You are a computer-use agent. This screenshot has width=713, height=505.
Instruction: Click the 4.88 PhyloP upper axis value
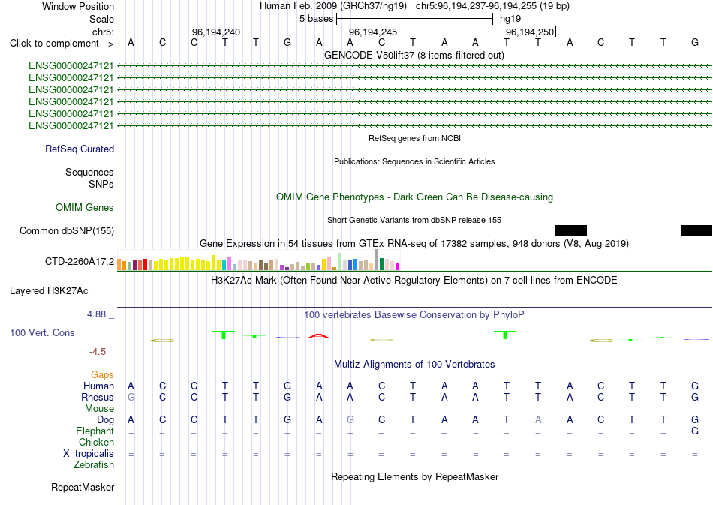click(x=96, y=314)
